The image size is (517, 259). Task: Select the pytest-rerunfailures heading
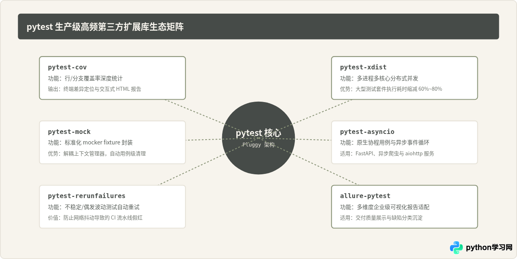tap(87, 196)
